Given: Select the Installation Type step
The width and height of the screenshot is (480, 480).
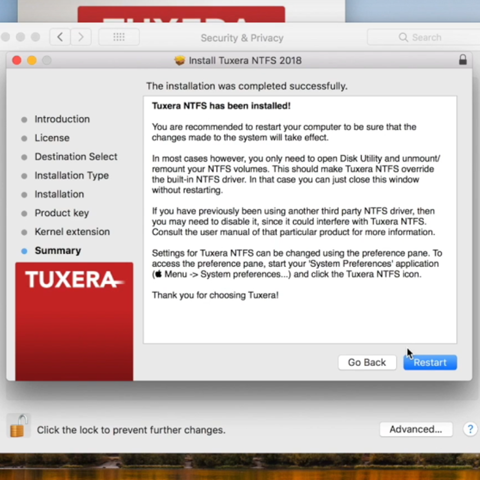Looking at the screenshot, I should [x=72, y=175].
